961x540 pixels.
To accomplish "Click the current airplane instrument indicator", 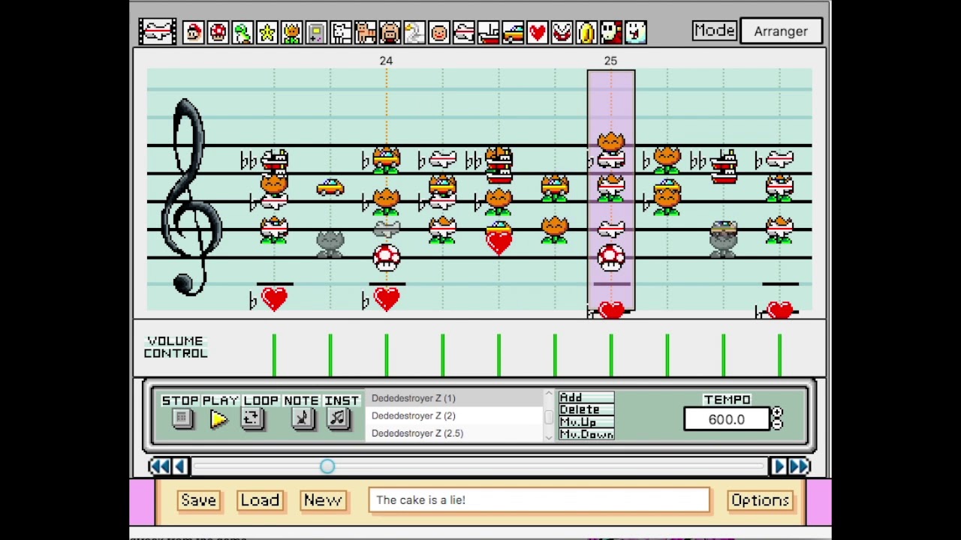I will click(x=157, y=32).
